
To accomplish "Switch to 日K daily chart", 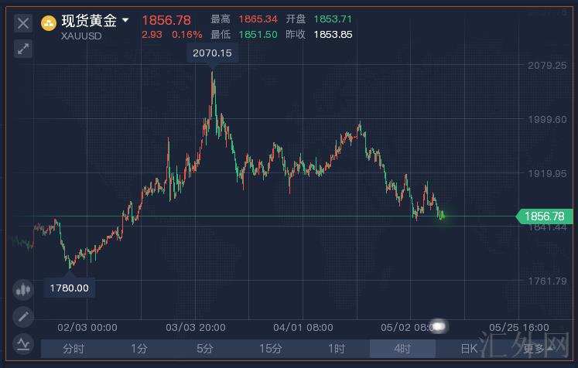I will [x=468, y=349].
